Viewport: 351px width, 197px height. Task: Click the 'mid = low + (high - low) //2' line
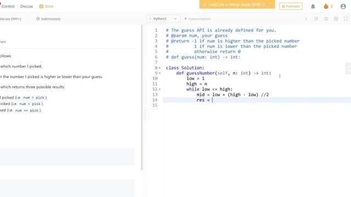pos(233,95)
